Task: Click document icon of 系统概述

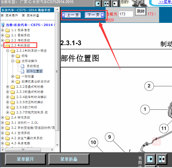Action: (x=23, y=66)
